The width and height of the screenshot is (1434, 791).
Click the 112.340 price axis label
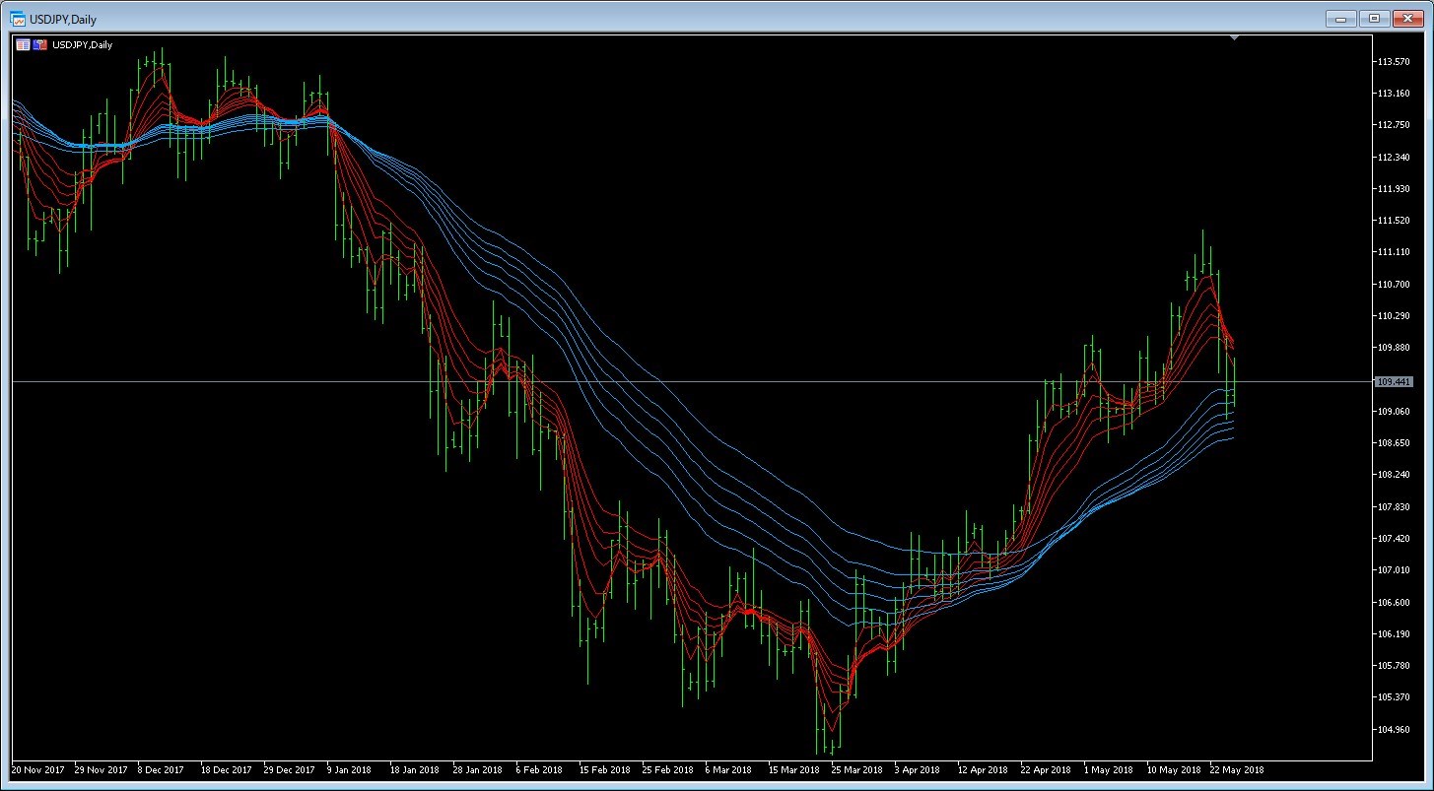pos(1396,157)
